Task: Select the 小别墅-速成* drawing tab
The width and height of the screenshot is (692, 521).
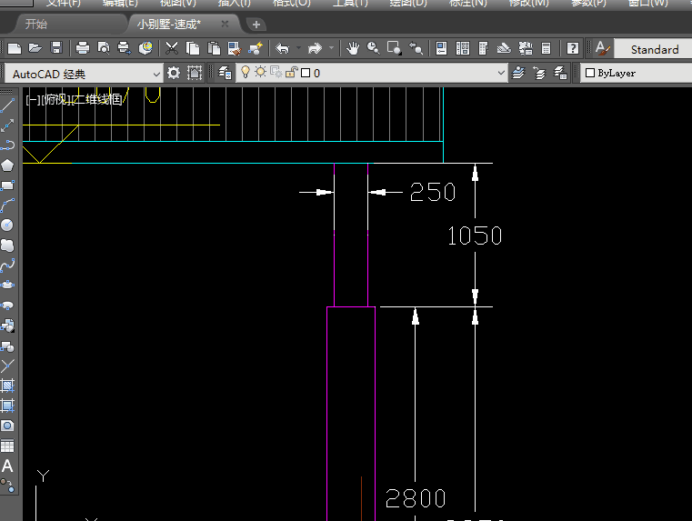Action: coord(169,24)
